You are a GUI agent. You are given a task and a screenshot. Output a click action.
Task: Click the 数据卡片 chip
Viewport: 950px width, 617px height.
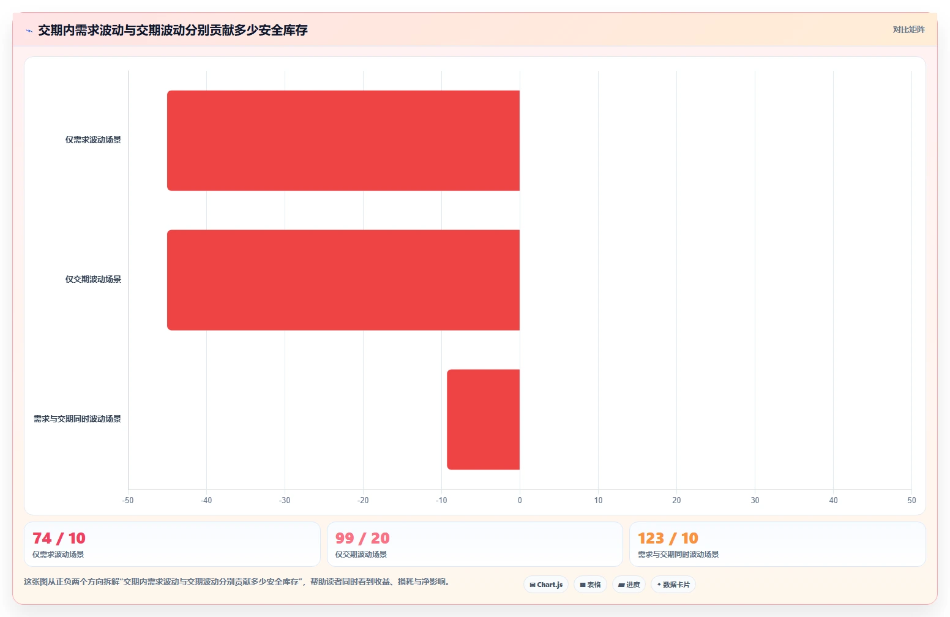[673, 585]
